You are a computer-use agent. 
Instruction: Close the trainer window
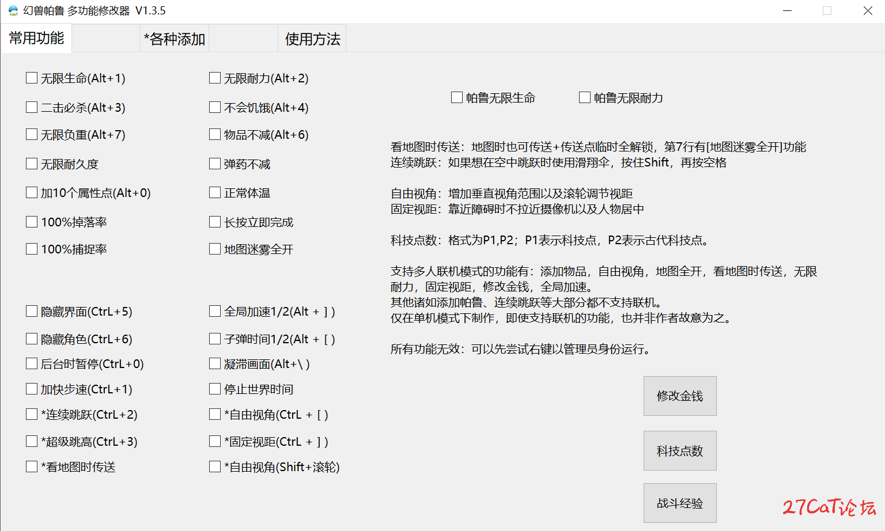click(x=868, y=10)
